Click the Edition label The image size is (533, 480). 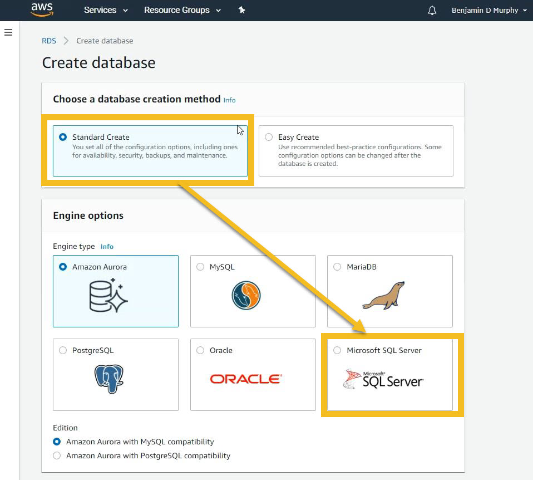(65, 428)
